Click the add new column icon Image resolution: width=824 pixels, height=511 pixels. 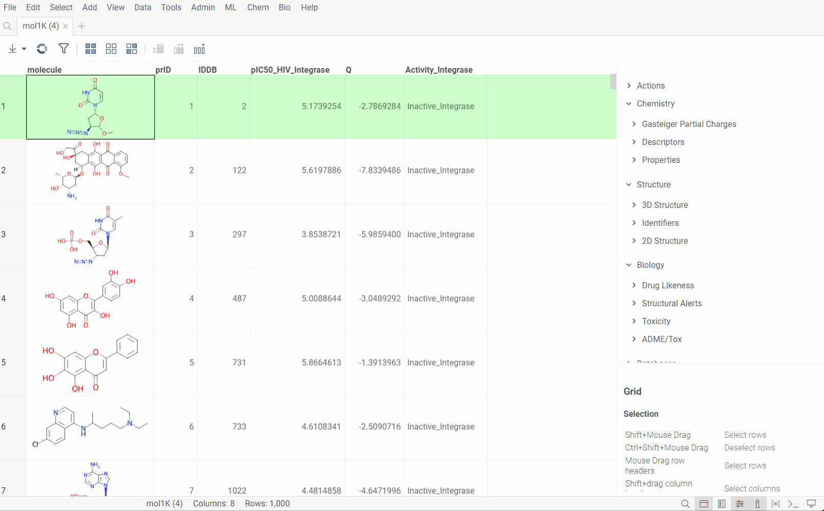click(199, 49)
